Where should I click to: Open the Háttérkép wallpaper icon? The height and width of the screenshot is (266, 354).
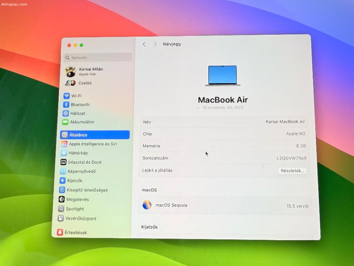(64, 153)
